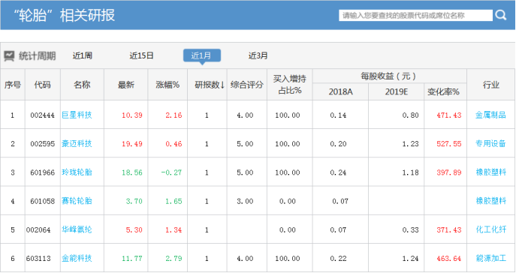Viewport: 516px width, 273px height.
Task: Click the statistics period chart icon
Action: pos(9,55)
